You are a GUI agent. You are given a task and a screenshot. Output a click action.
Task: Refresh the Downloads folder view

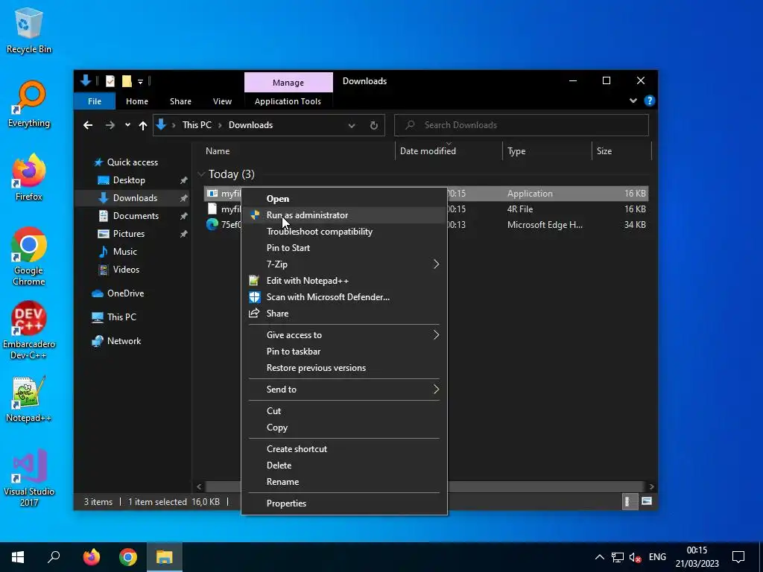[374, 125]
